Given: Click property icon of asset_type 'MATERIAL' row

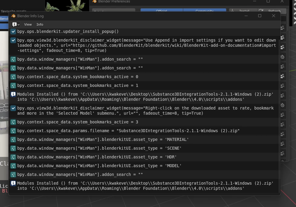Looking at the screenshot, I should (x=13, y=140).
